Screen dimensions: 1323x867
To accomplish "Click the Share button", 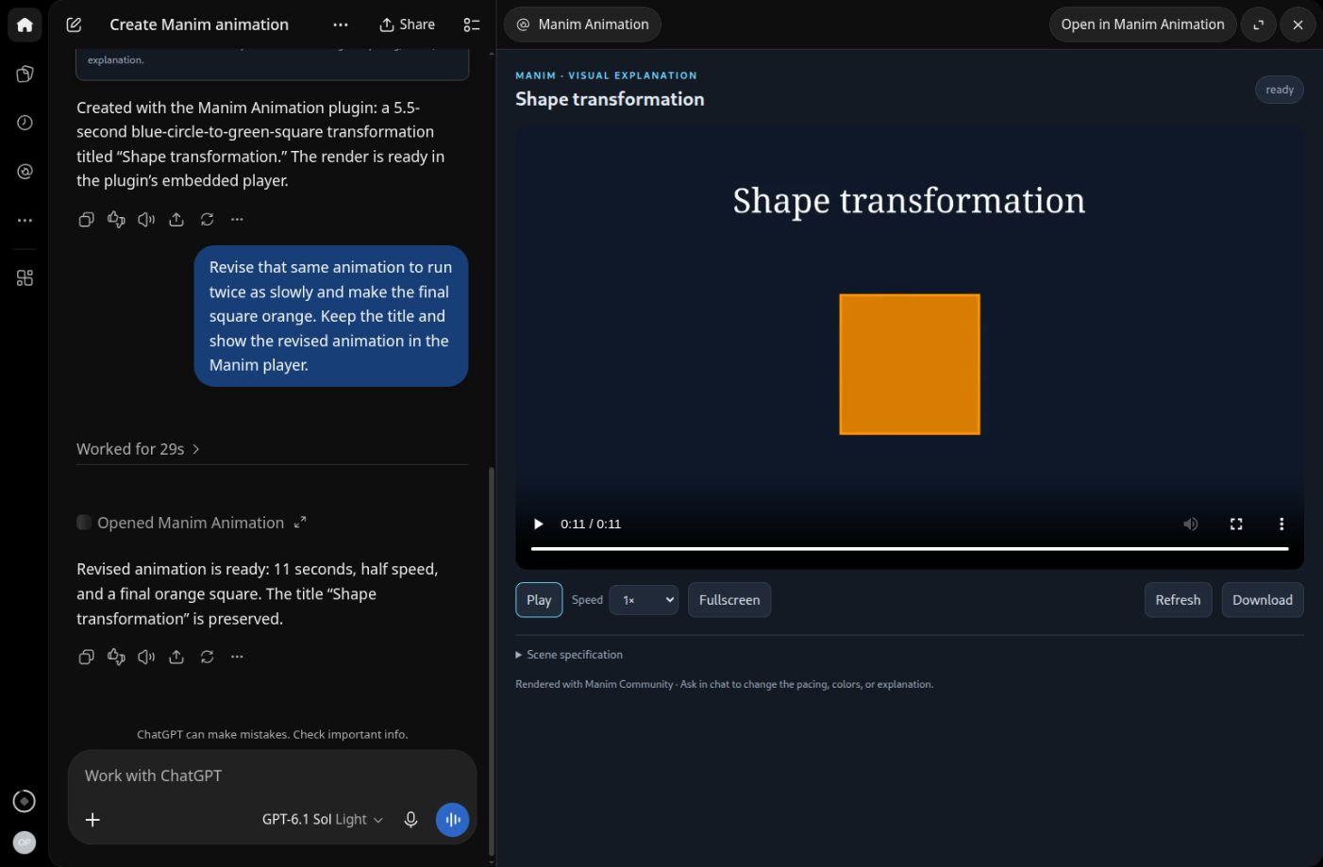I will pyautogui.click(x=407, y=25).
